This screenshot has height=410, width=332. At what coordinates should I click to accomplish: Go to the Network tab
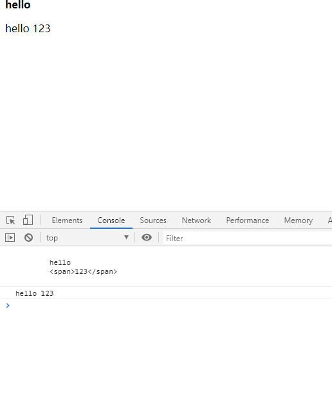tap(196, 220)
